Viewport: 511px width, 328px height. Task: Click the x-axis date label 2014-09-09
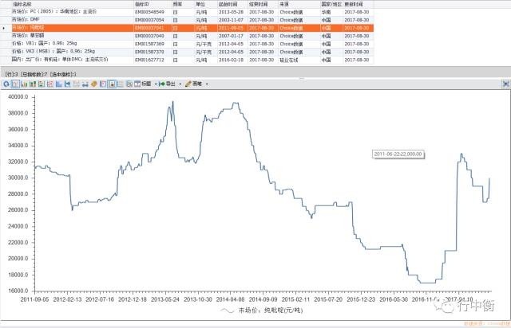pyautogui.click(x=263, y=299)
